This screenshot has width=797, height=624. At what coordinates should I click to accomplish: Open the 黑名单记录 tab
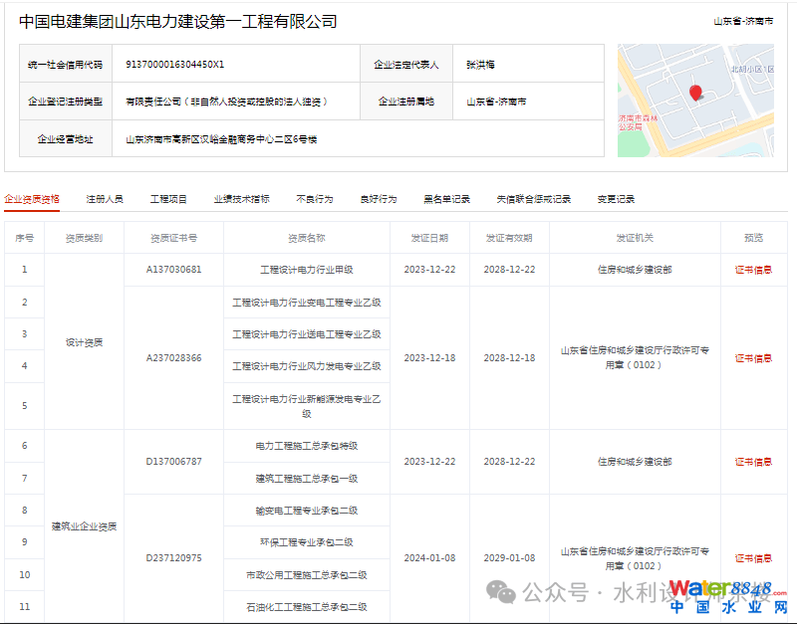click(446, 199)
